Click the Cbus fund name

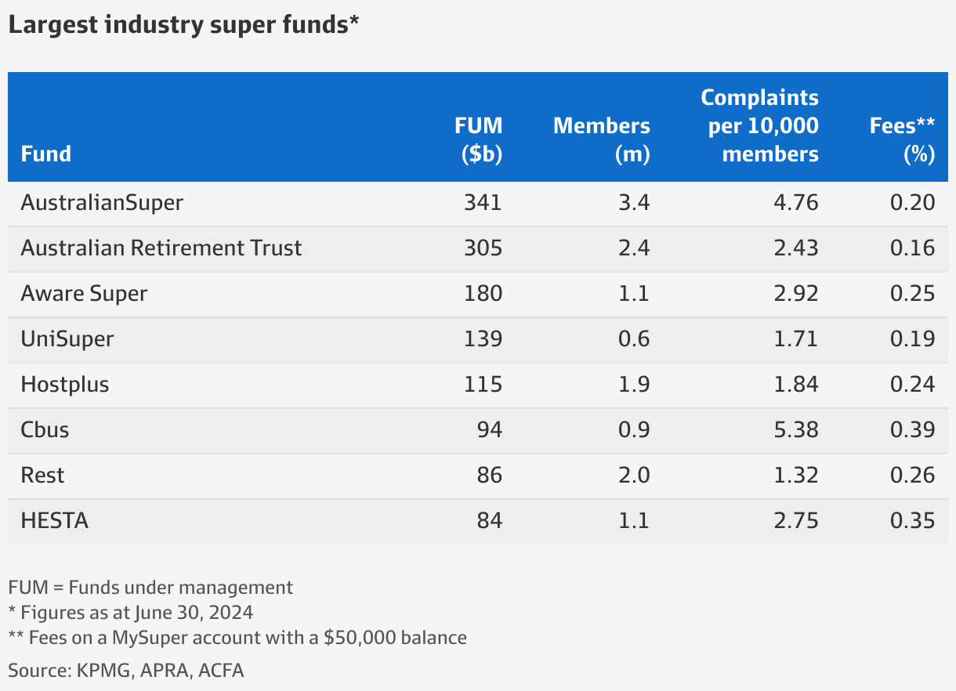pos(45,430)
